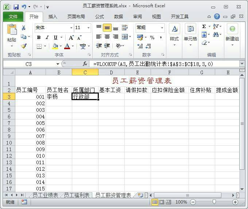The width and height of the screenshot is (248, 209).
Task: Click the AutoSum sigma icon
Action: tap(204, 27)
